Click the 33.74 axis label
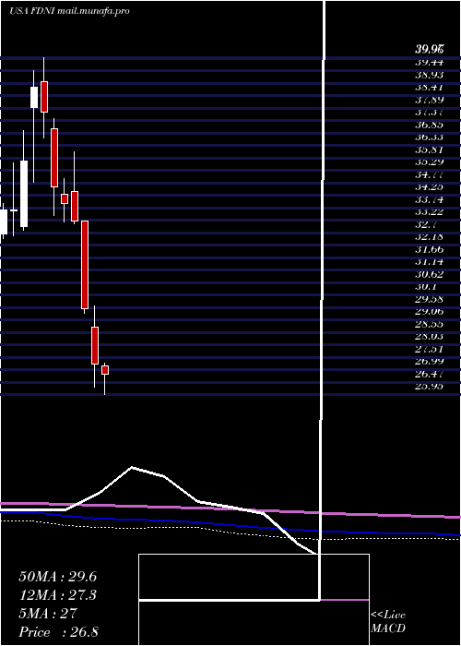The height and width of the screenshot is (646, 461). [429, 199]
